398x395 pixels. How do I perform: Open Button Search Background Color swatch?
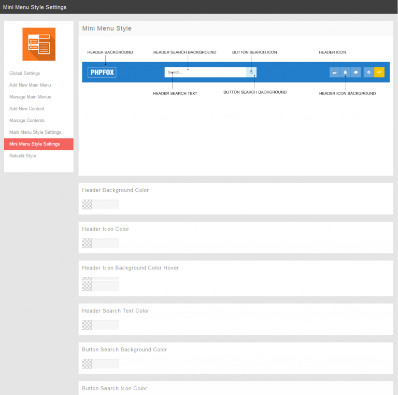[87, 364]
